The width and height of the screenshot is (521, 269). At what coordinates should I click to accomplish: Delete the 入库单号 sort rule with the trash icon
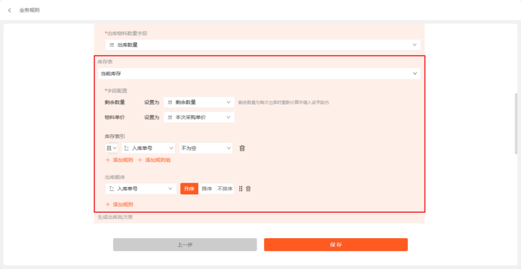pyautogui.click(x=248, y=189)
